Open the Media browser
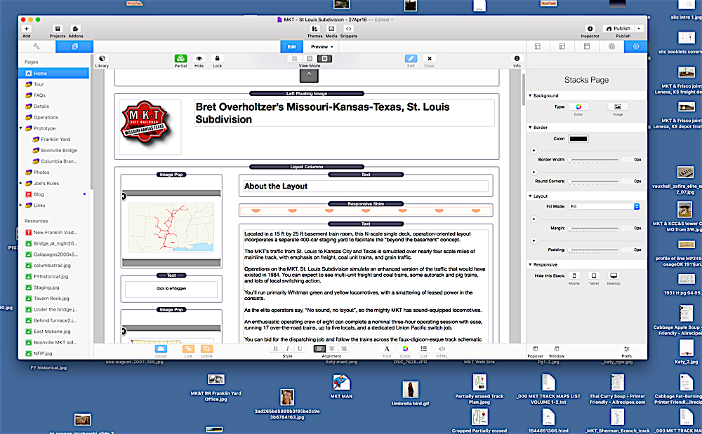 pyautogui.click(x=331, y=29)
